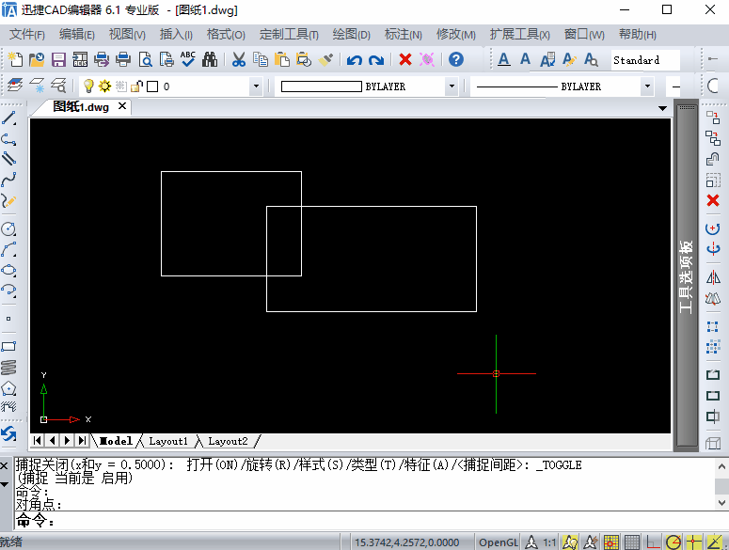The height and width of the screenshot is (550, 729).
Task: Open print preview with magnifier icon
Action: (x=146, y=59)
